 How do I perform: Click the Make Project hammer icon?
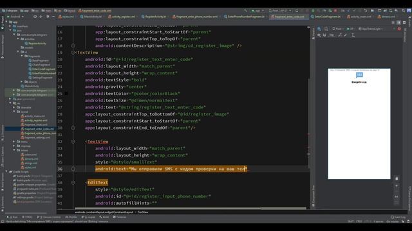click(x=245, y=11)
